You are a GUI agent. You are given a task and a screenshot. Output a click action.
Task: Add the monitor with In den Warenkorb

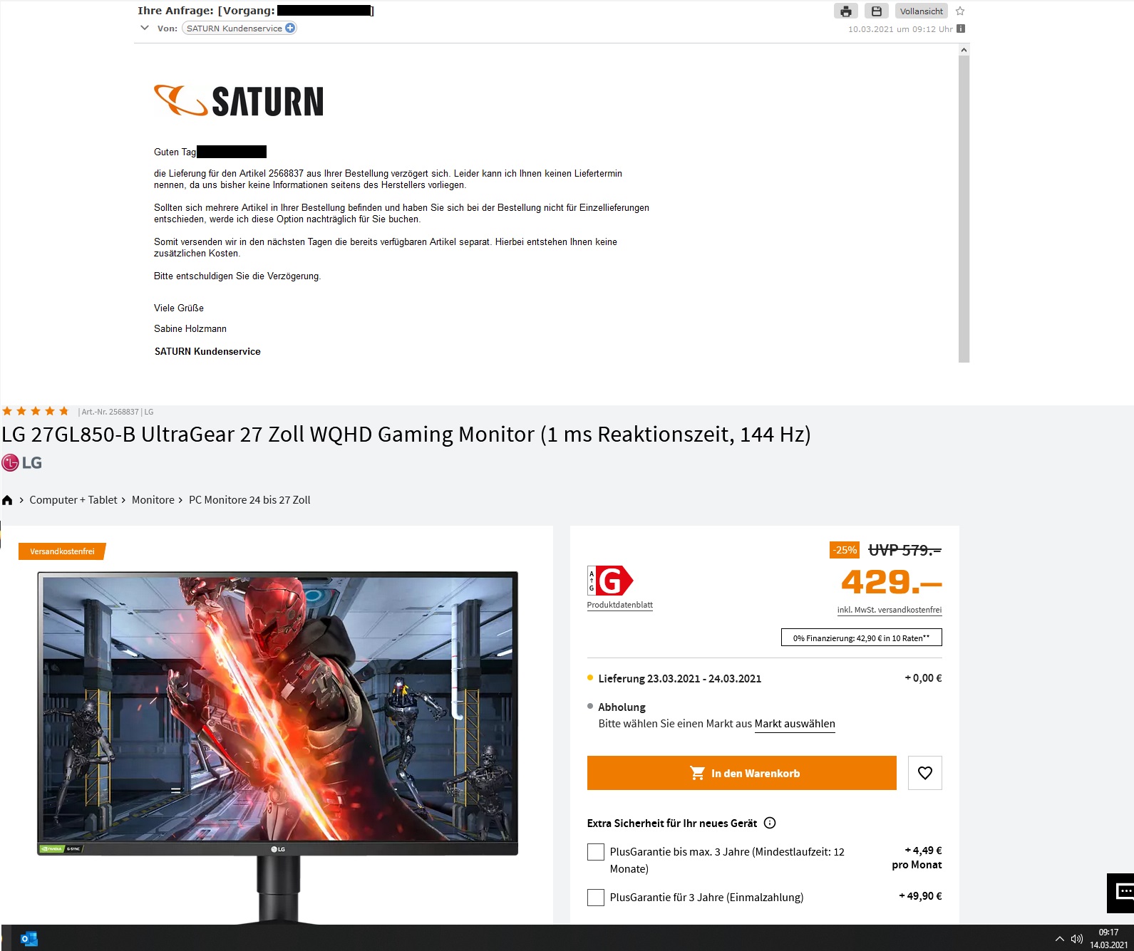tap(742, 773)
